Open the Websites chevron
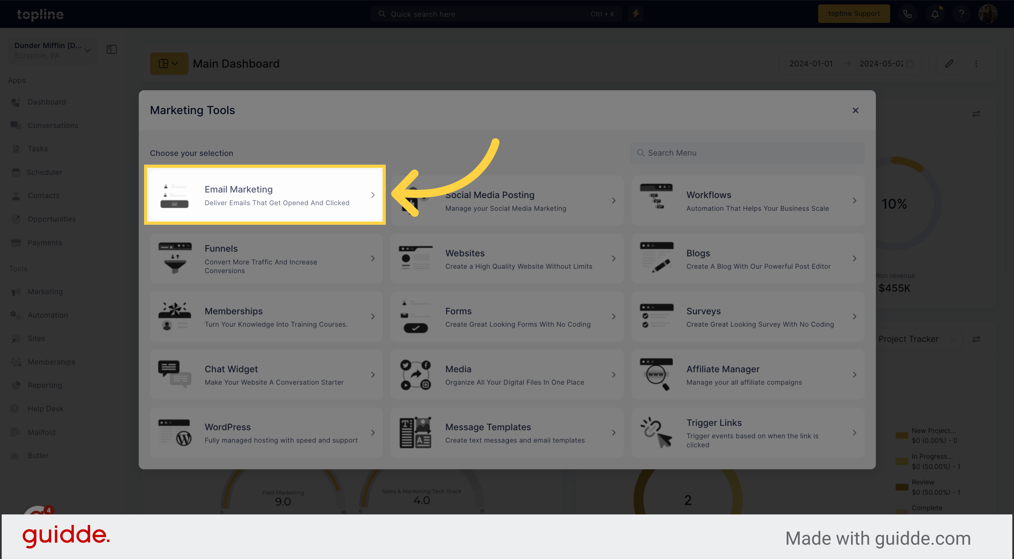The height and width of the screenshot is (559, 1014). tap(613, 258)
